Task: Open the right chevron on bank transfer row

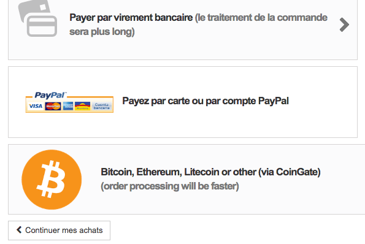Action: point(344,25)
